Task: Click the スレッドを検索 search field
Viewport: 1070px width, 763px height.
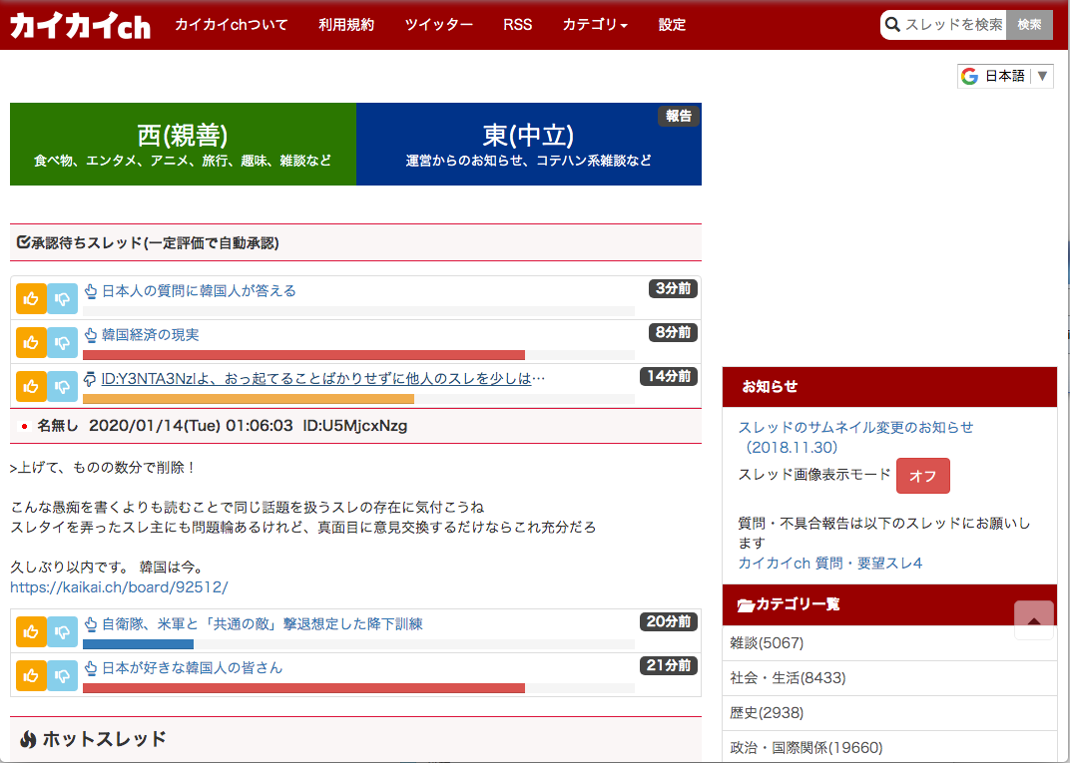Action: point(953,25)
